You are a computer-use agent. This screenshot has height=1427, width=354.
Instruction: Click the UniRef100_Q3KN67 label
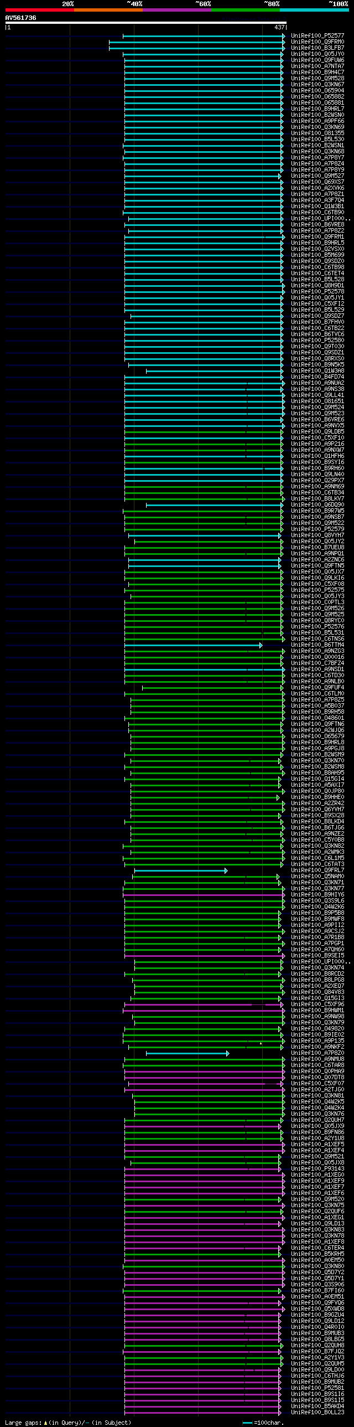pyautogui.click(x=317, y=84)
